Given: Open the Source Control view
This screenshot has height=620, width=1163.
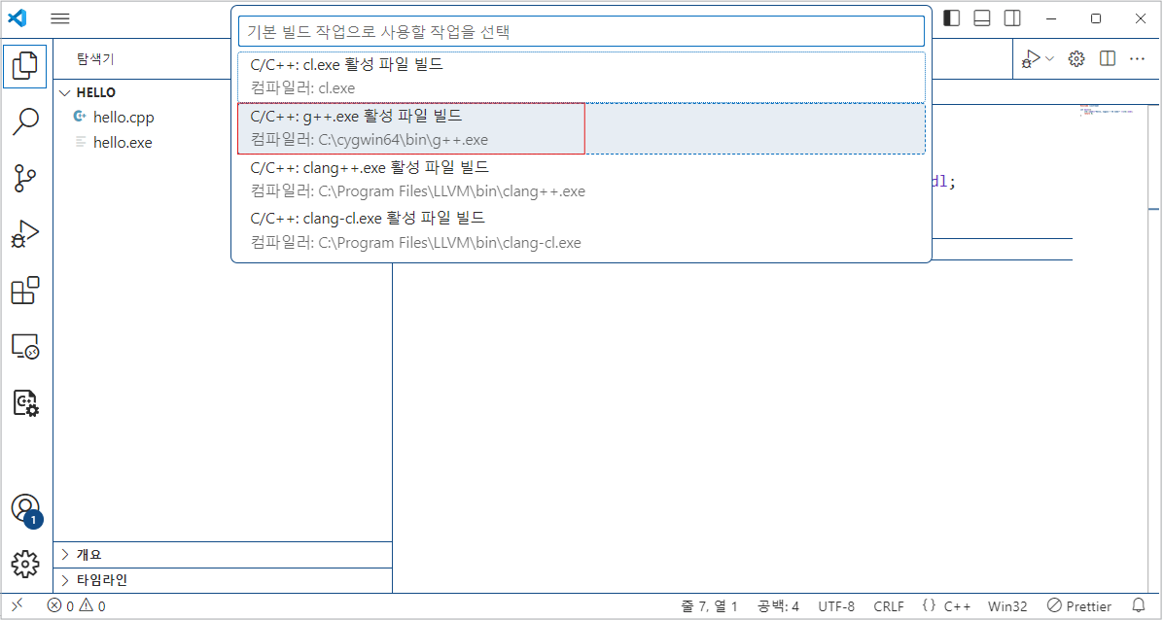Looking at the screenshot, I should tap(26, 178).
